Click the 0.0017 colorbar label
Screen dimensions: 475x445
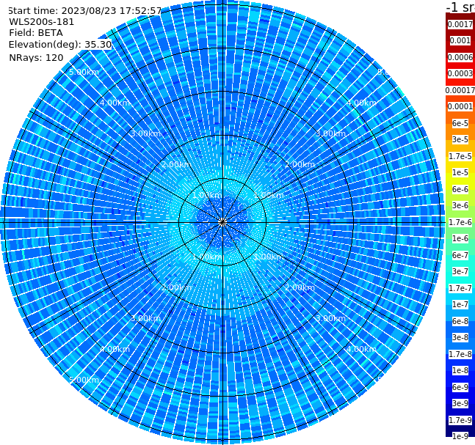click(460, 24)
